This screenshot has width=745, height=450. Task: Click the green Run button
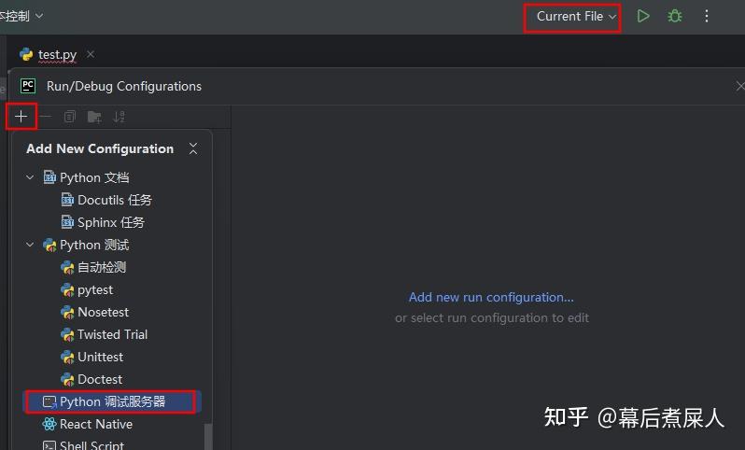[643, 17]
